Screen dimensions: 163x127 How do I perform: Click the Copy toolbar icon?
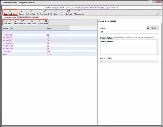coord(56,12)
